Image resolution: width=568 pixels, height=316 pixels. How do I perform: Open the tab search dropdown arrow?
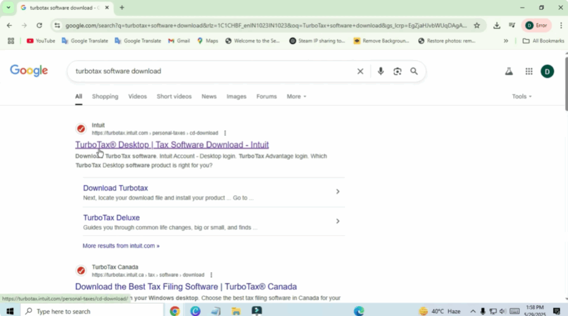point(8,8)
